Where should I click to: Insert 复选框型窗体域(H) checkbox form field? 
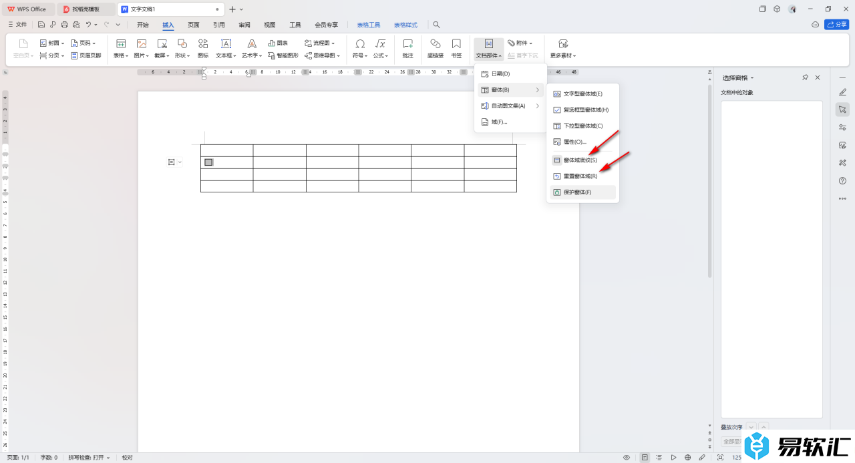coord(582,110)
